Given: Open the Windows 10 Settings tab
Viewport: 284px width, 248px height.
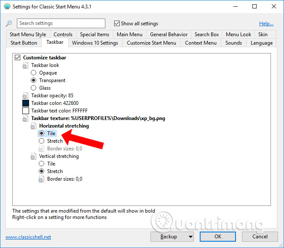Looking at the screenshot, I should [x=95, y=43].
